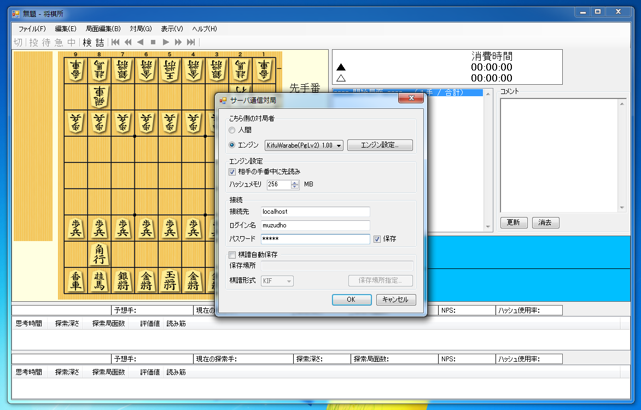Click the 接続先 localhost input field
641x410 pixels.
click(x=315, y=212)
